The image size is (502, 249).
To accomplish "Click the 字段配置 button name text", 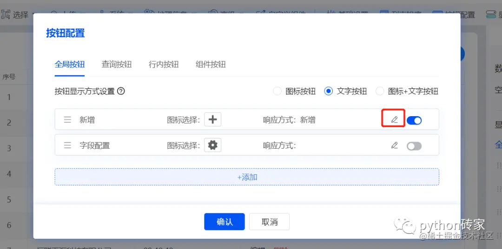I will pos(95,145).
